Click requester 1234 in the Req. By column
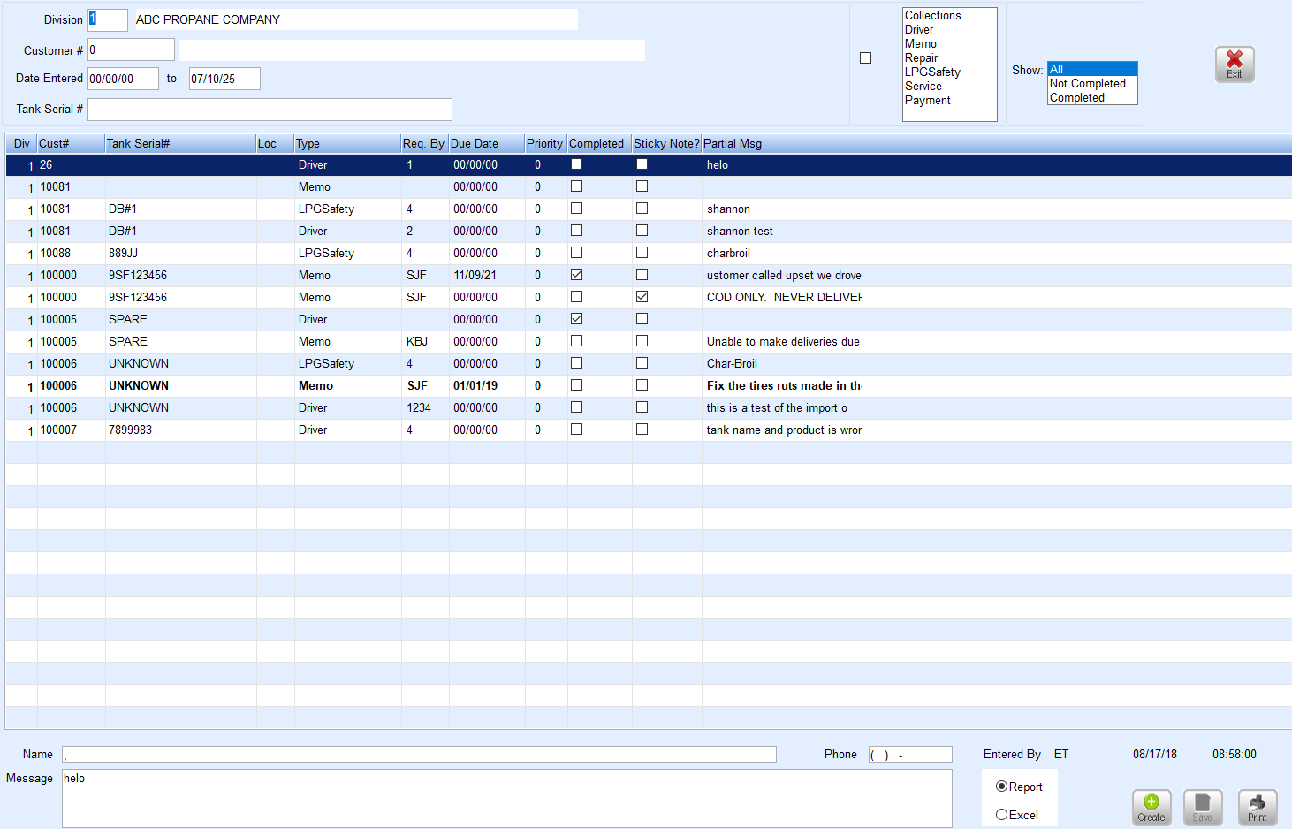 tap(419, 407)
